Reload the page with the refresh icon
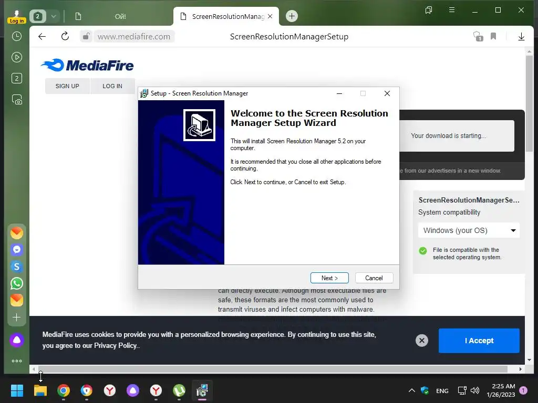The image size is (538, 403). [x=65, y=36]
